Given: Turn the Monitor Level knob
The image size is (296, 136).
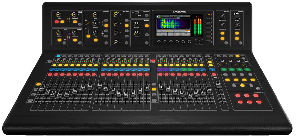Looking at the screenshot, I should click(223, 15).
